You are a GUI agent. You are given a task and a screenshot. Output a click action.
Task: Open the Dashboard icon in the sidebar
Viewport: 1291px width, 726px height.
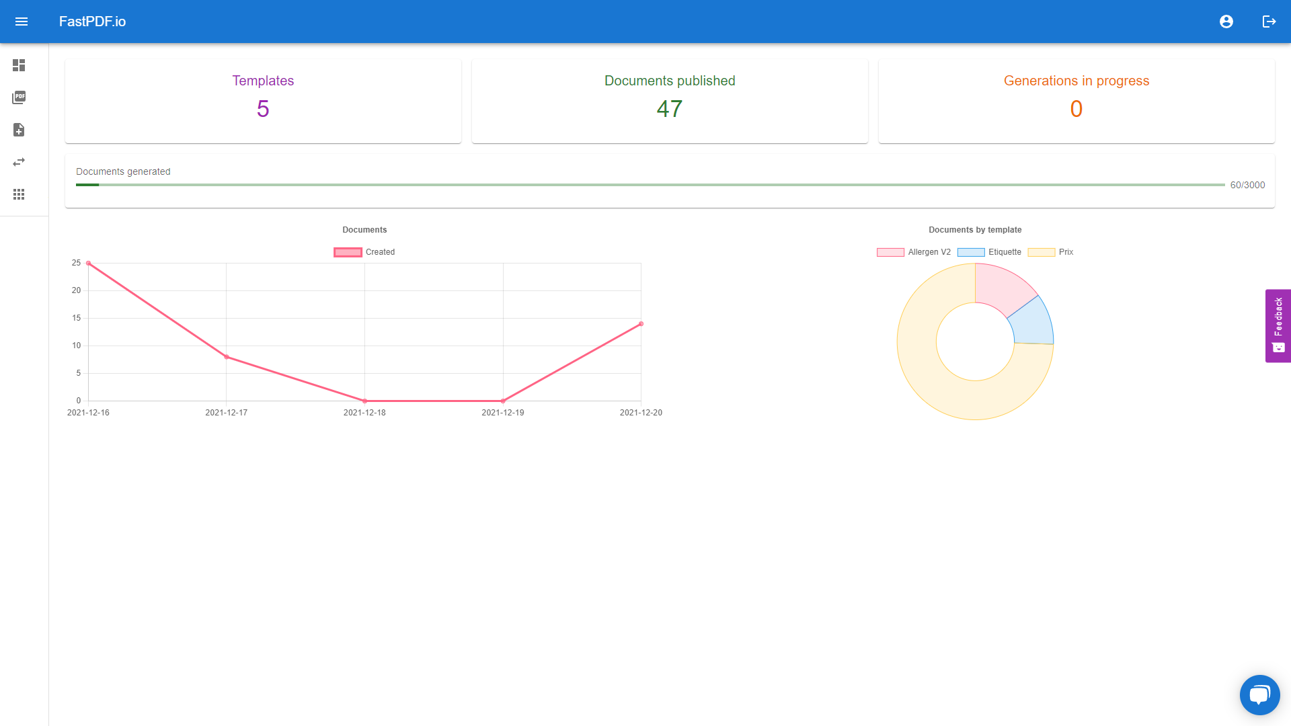coord(19,65)
